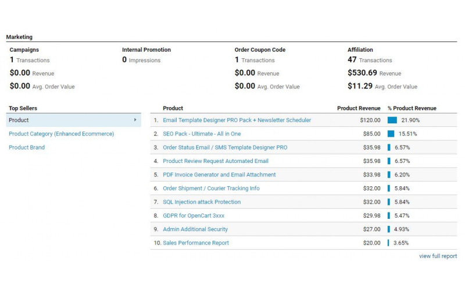Click the $27.00 revenue cell

click(x=371, y=229)
